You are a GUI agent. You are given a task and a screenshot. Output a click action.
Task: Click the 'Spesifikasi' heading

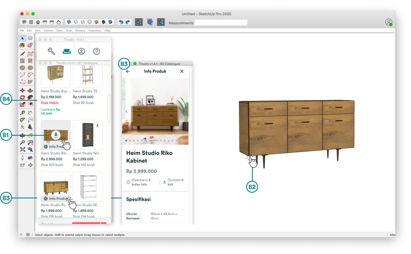pos(138,199)
